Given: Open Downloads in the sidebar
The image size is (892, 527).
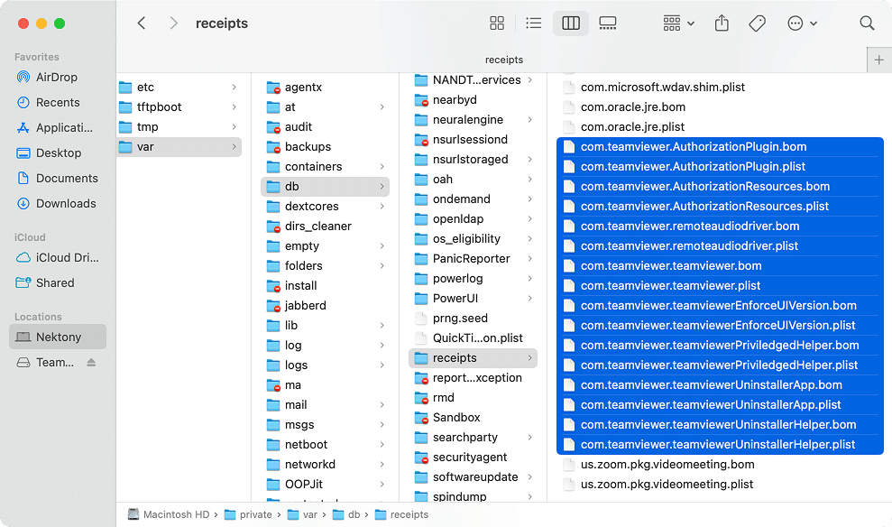Looking at the screenshot, I should click(x=57, y=203).
